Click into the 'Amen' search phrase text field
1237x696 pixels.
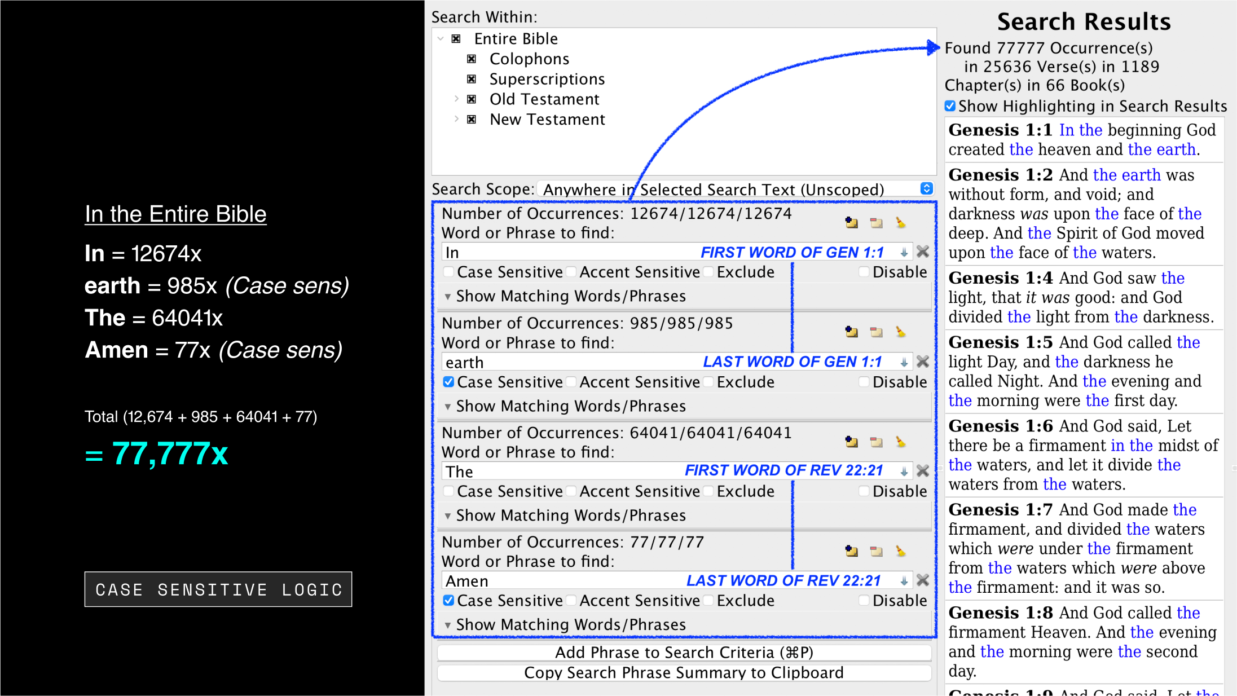pos(564,581)
